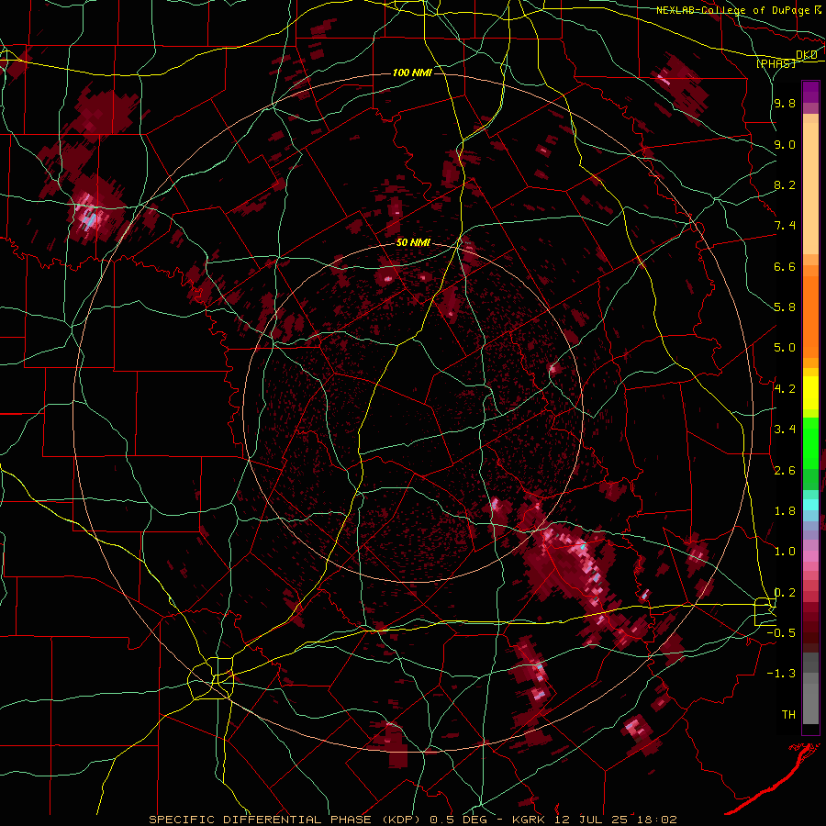This screenshot has height=826, width=826.
Task: Click the 4.2 value on the scale
Action: tap(785, 389)
